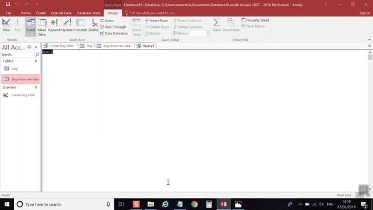The height and width of the screenshot is (210, 373).
Task: Click the volume speaker tray icon
Action: [x=321, y=204]
